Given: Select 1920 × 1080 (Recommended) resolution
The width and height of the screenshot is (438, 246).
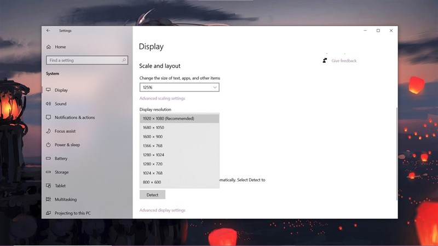Looking at the screenshot, I should [x=180, y=118].
